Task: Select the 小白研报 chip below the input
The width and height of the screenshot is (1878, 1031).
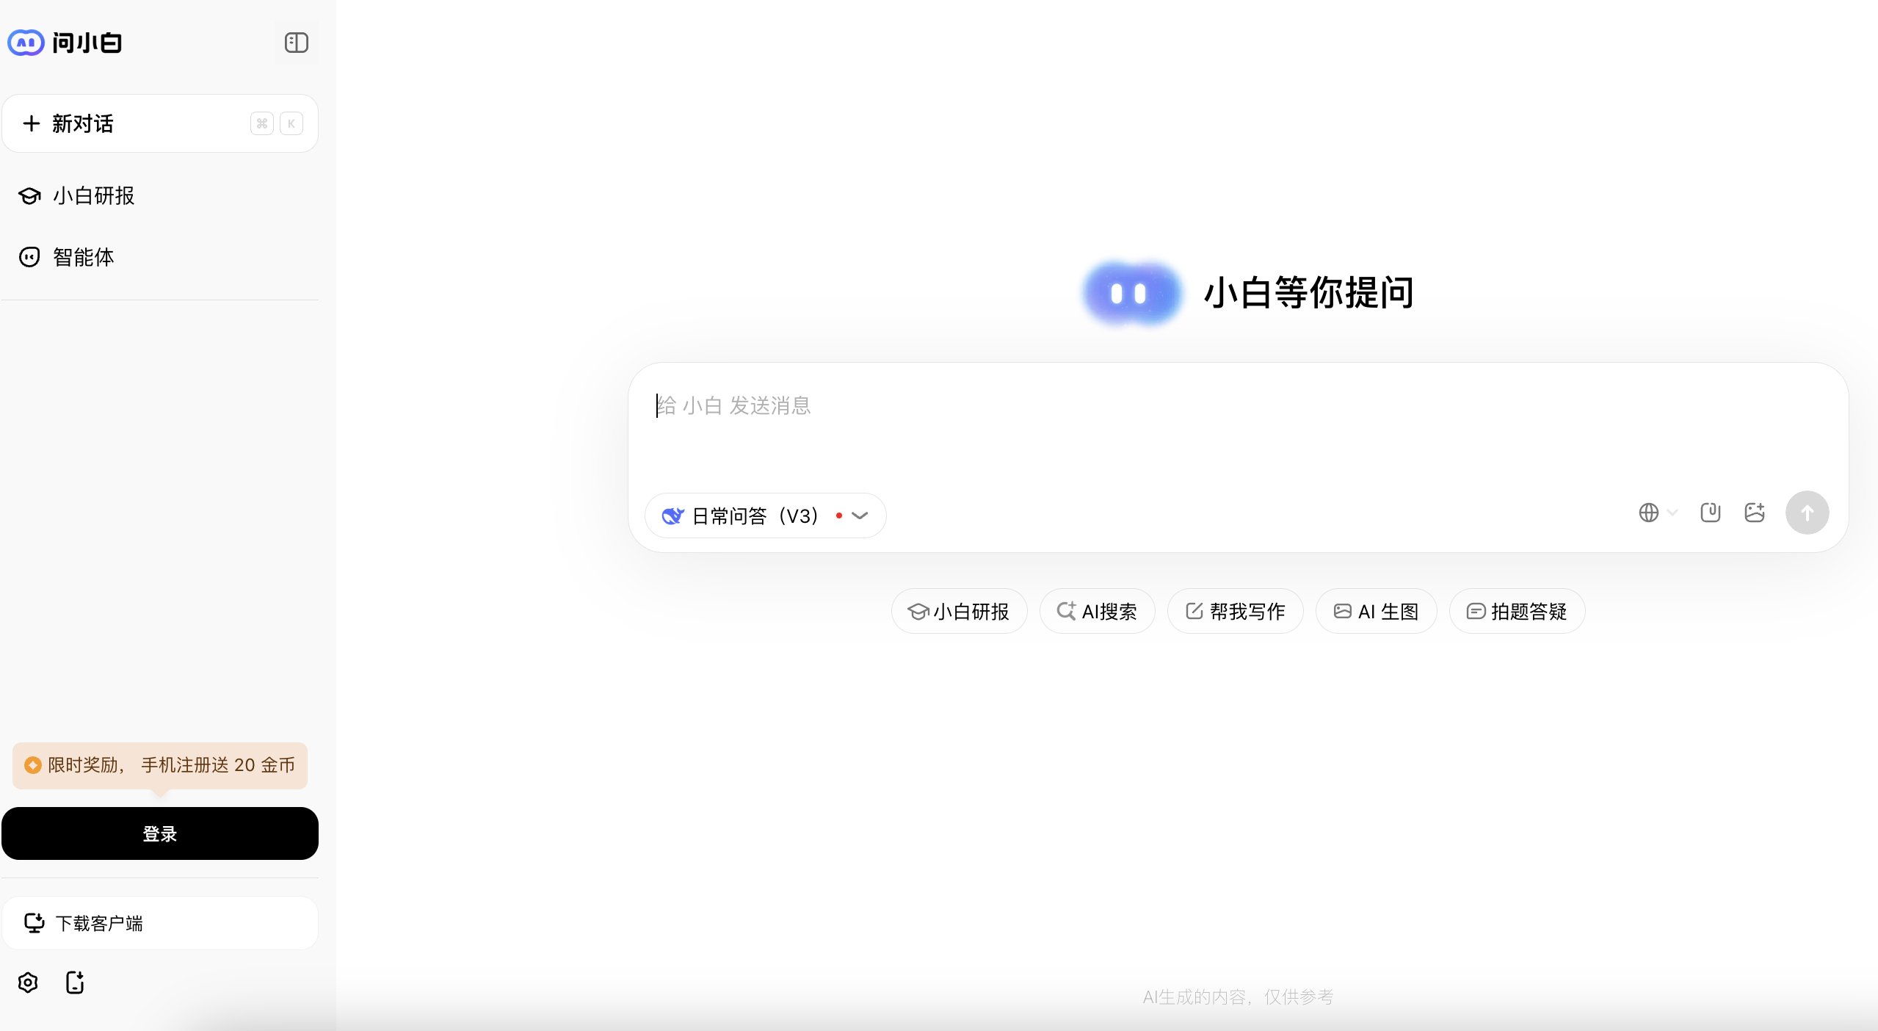Action: coord(959,611)
